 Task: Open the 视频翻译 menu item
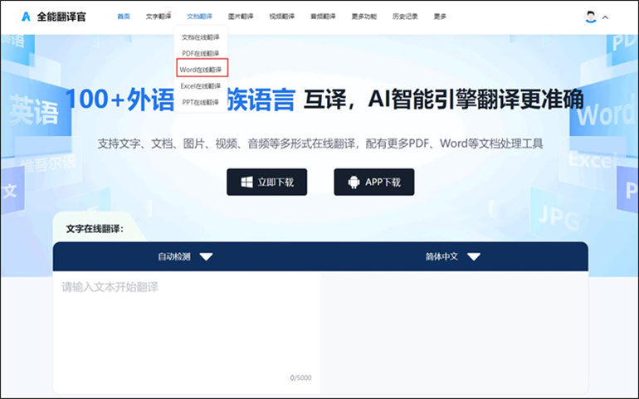(x=282, y=17)
